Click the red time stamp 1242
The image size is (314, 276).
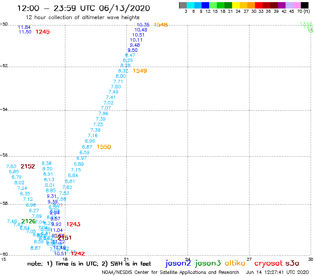(x=78, y=253)
